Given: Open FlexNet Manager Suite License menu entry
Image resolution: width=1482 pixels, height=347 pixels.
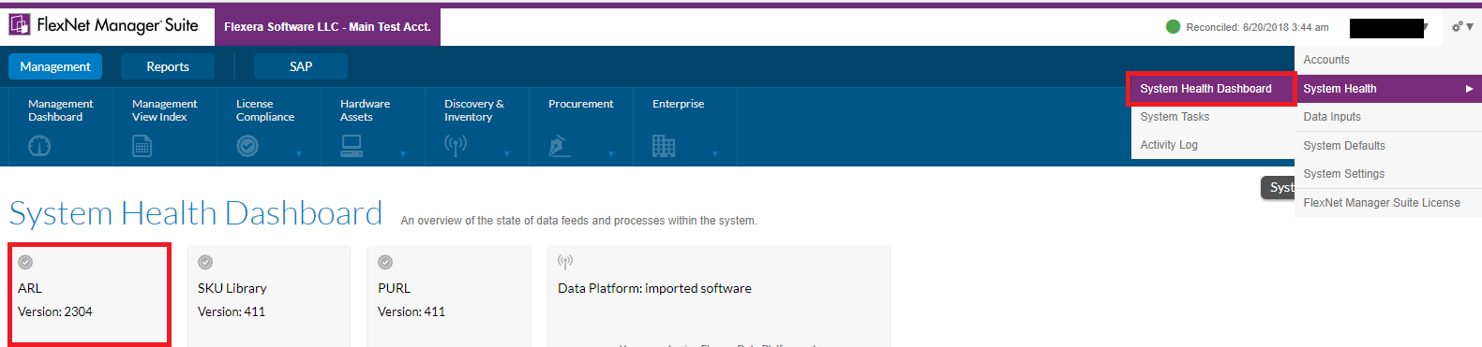Looking at the screenshot, I should point(1382,203).
